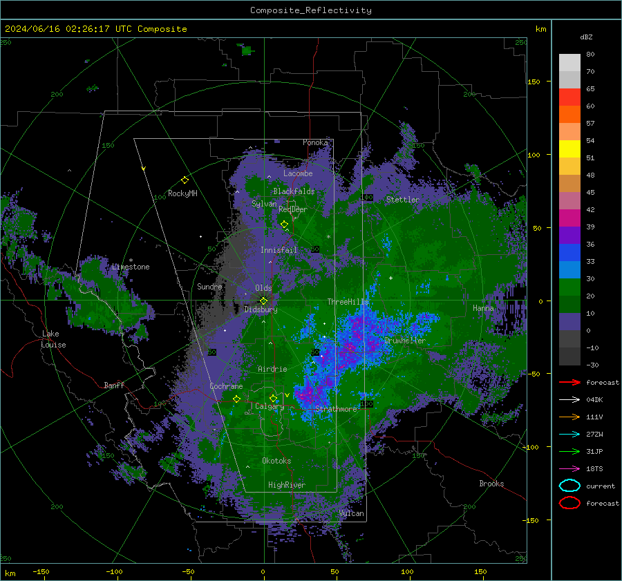Click the Calgary city label
Image resolution: width=622 pixels, height=581 pixels.
tap(270, 406)
